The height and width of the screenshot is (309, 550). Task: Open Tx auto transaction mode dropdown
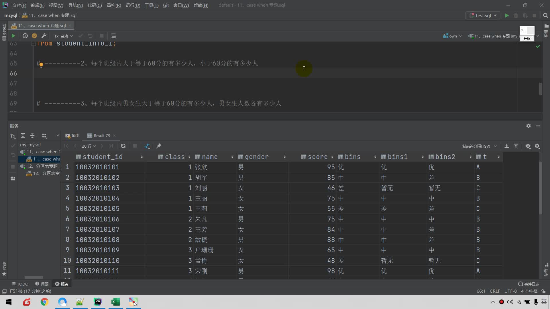point(64,36)
